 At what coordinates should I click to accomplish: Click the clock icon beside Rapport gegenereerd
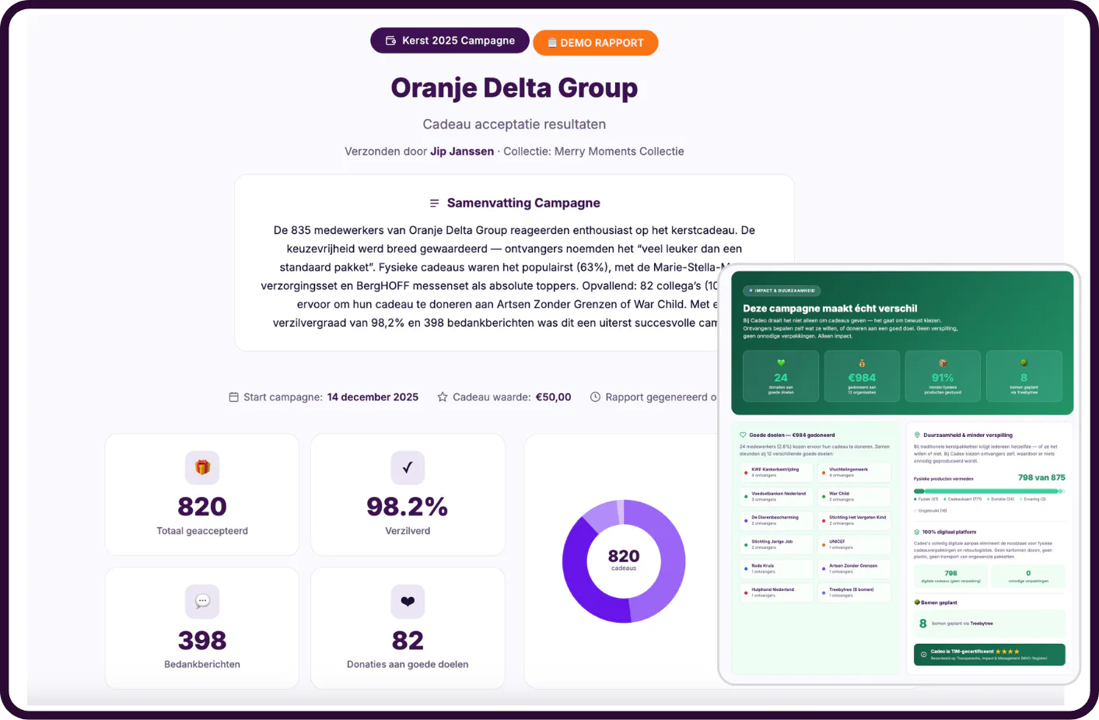tap(595, 397)
